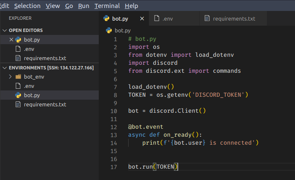The width and height of the screenshot is (295, 180).
Task: Click line number 1 in gutter
Action: [115, 39]
